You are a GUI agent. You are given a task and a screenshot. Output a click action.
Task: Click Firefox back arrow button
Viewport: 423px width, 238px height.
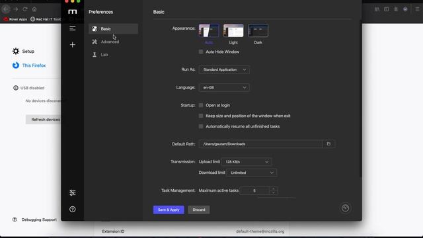click(x=6, y=9)
